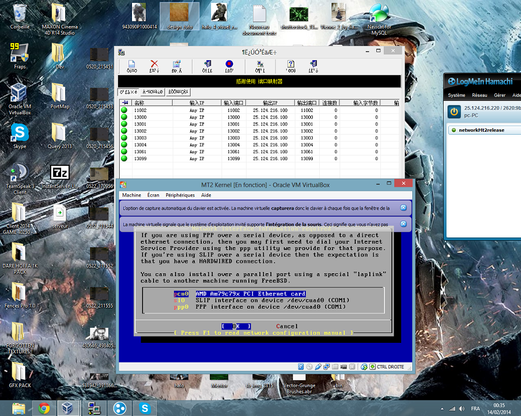Open File Explorer from the taskbar
The width and height of the screenshot is (521, 416).
19,408
